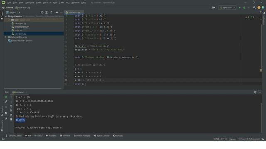Open editor tab options three-dot icon
Viewport: 266px width, 149px height.
[260, 12]
